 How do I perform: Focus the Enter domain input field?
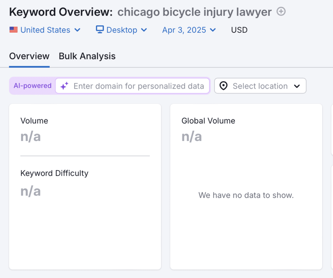click(139, 86)
